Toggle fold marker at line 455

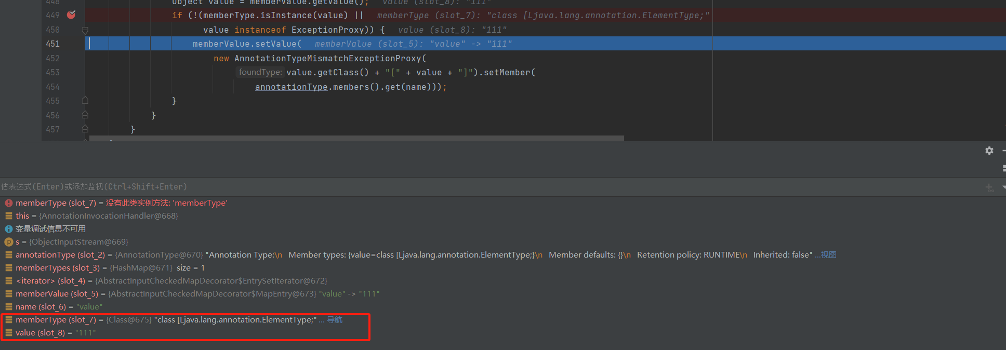[85, 101]
